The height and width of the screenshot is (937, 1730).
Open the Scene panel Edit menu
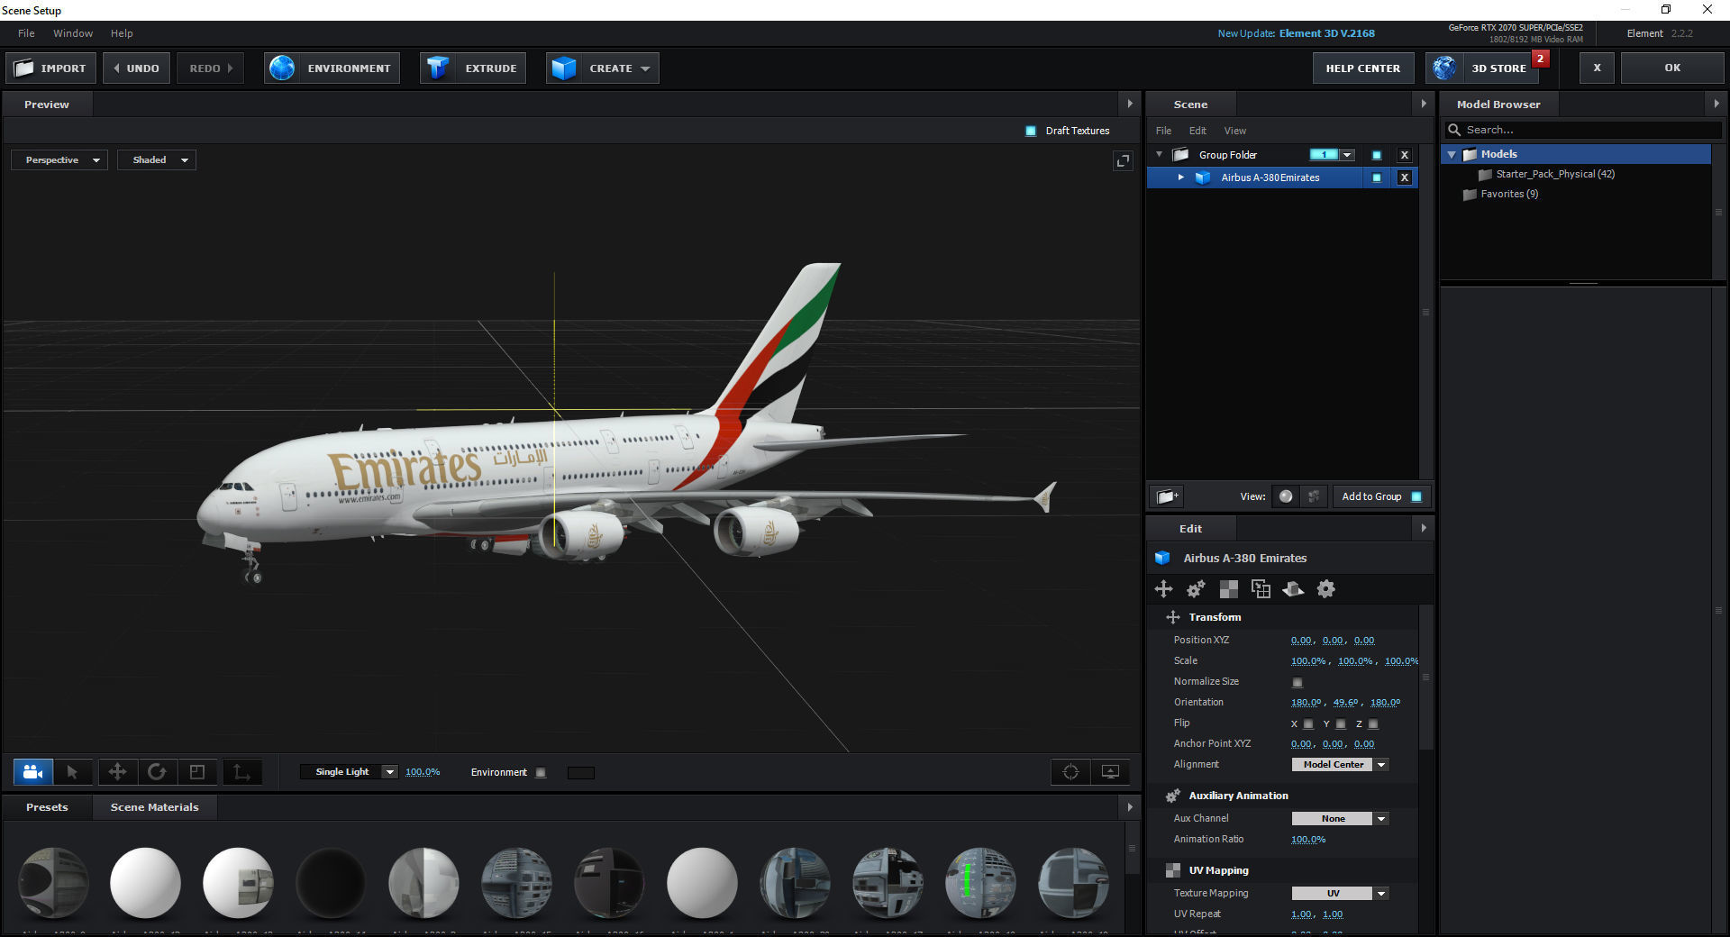tap(1197, 131)
